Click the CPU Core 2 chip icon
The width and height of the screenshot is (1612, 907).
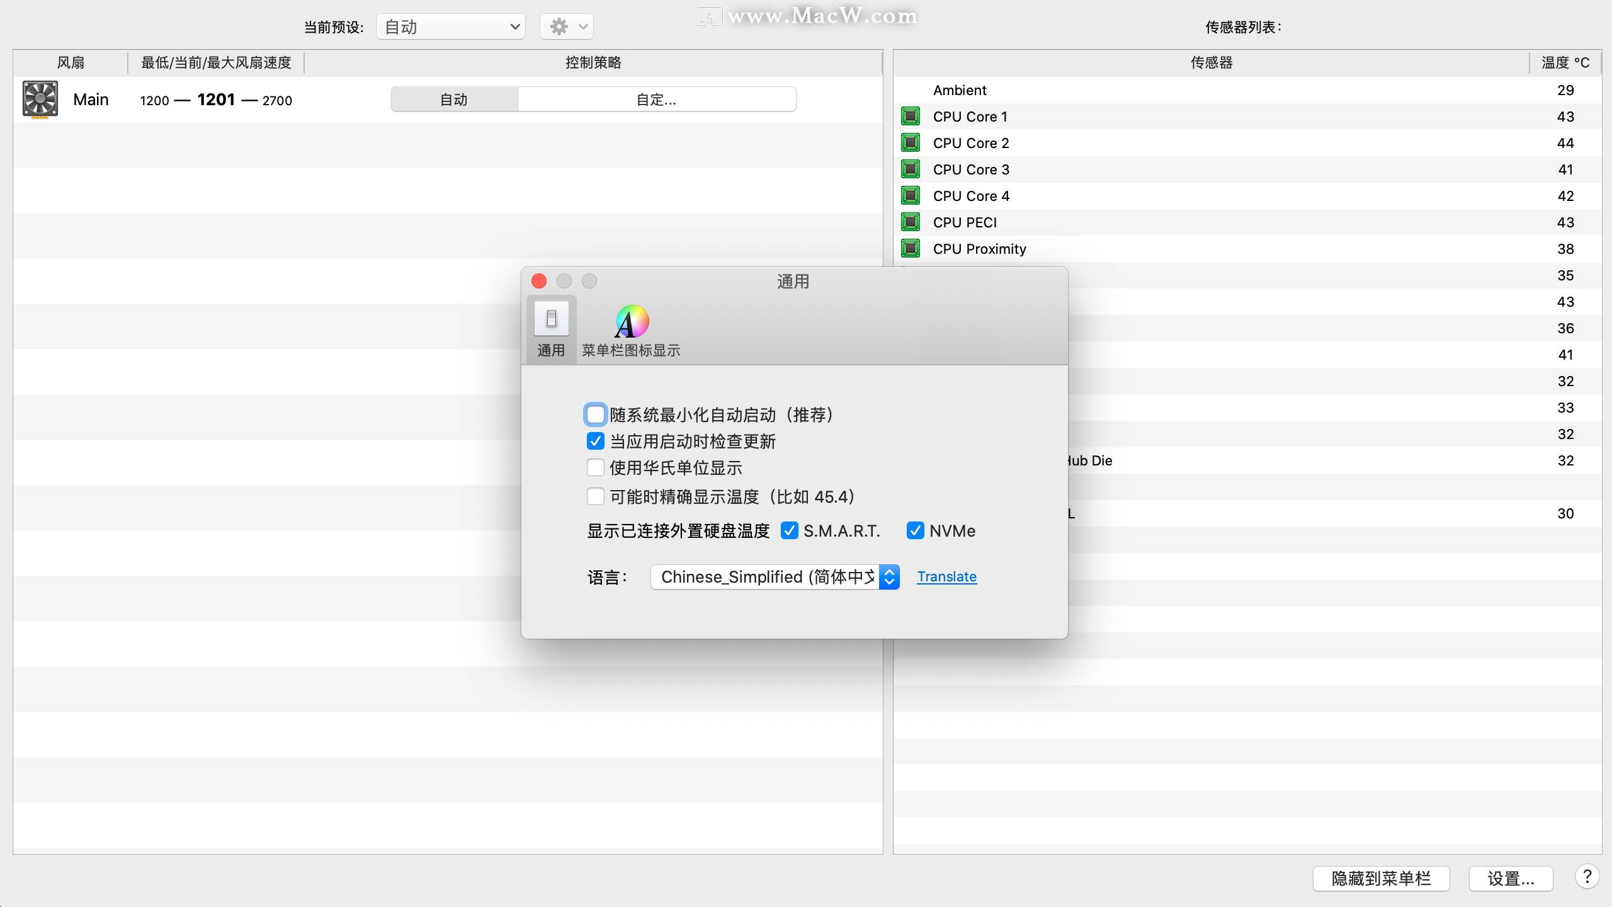click(x=911, y=143)
